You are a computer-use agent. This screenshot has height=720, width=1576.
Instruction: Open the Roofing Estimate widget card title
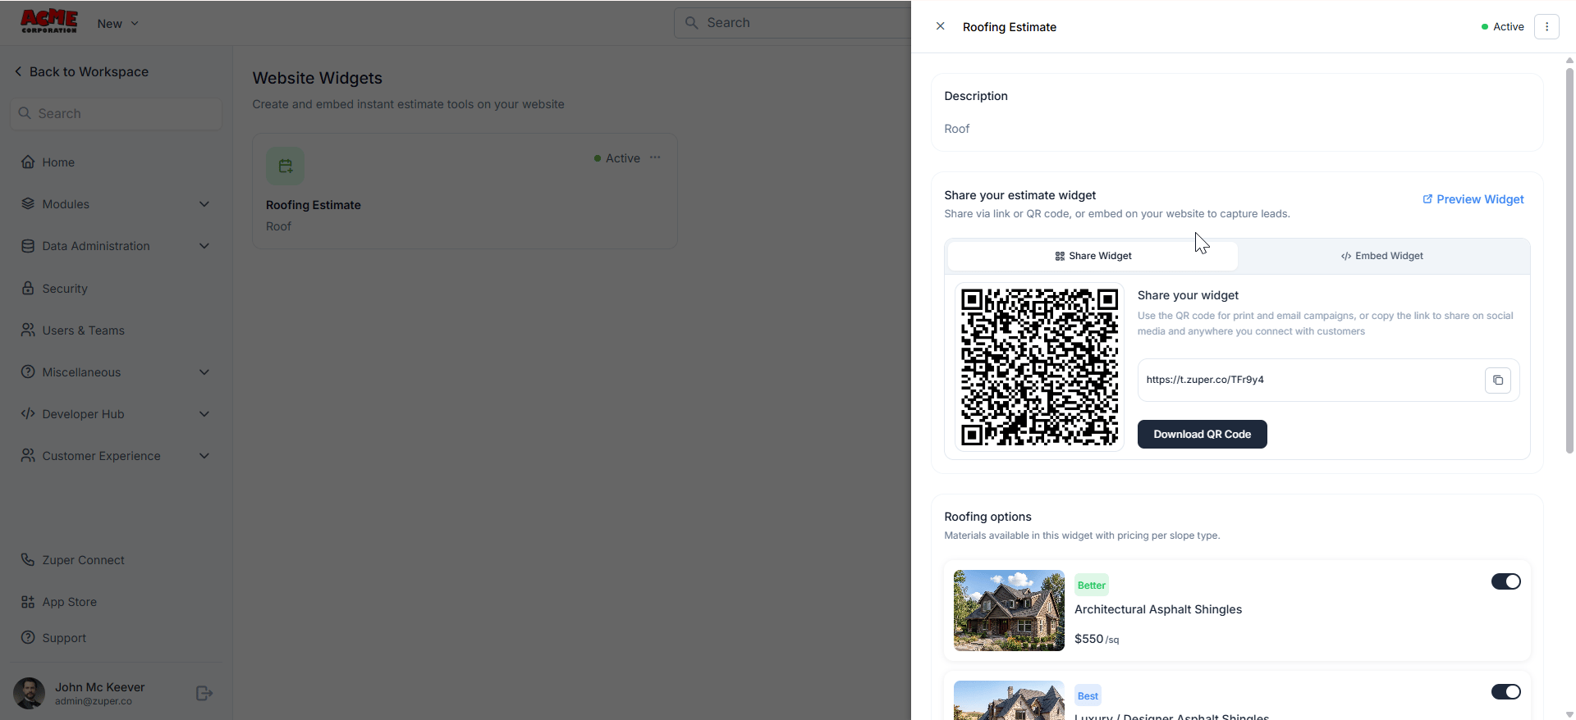tap(314, 205)
